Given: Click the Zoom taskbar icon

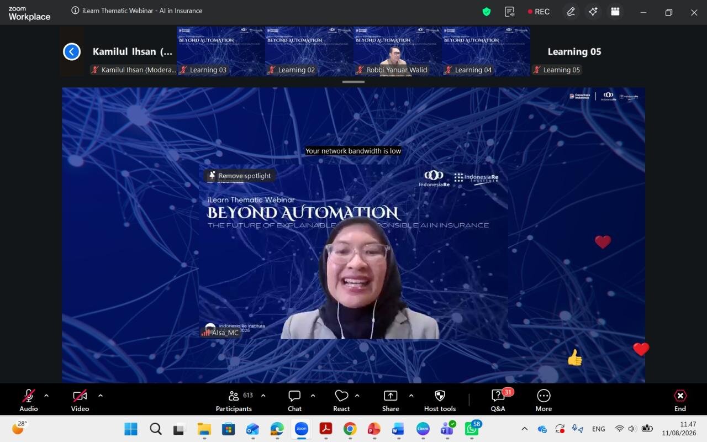Looking at the screenshot, I should [x=301, y=429].
